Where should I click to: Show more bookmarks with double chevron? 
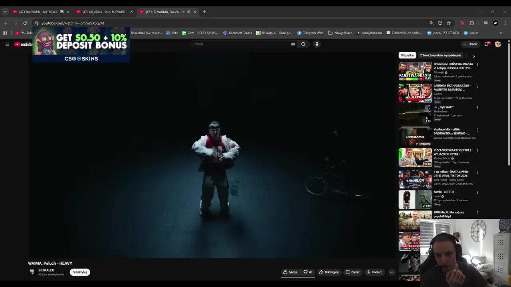(x=501, y=33)
